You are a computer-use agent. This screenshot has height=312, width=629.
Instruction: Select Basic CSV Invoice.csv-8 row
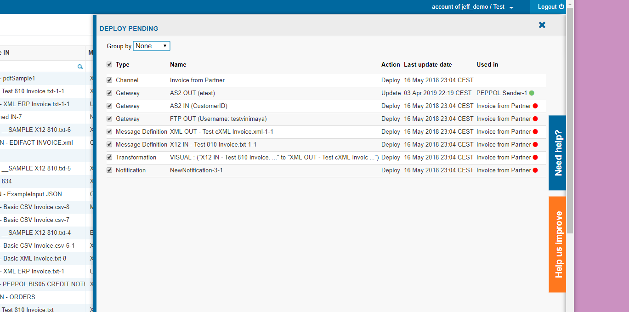click(x=42, y=207)
